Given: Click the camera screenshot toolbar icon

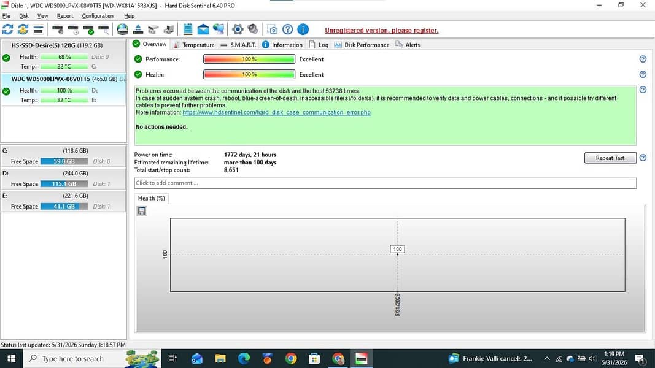Looking at the screenshot, I should click(x=272, y=29).
